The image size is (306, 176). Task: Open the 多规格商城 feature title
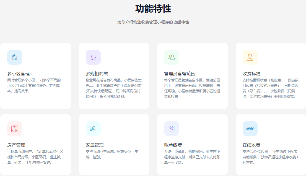tap(97, 74)
